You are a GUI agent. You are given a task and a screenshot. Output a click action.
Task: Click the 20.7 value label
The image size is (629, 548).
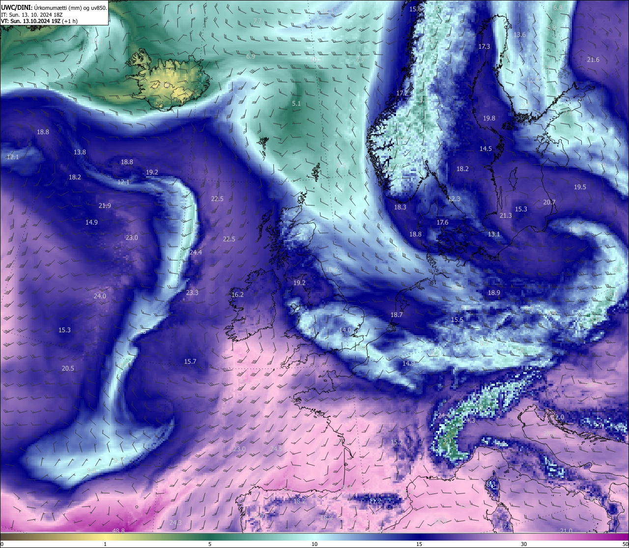click(x=549, y=202)
